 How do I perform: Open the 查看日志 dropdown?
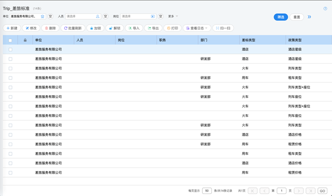[197, 28]
